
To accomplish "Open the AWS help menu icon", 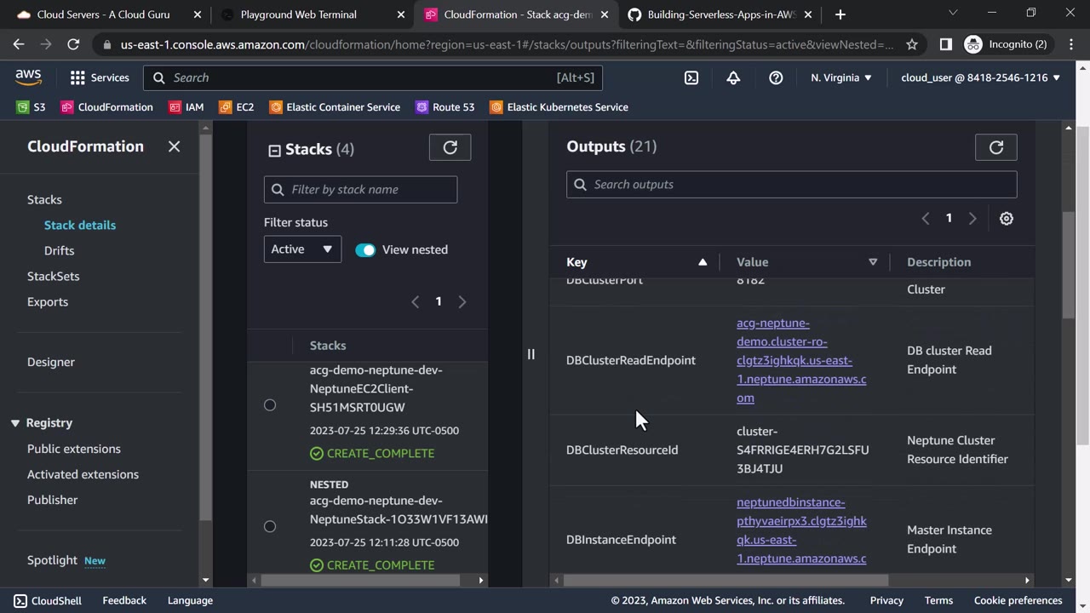I will tap(776, 77).
